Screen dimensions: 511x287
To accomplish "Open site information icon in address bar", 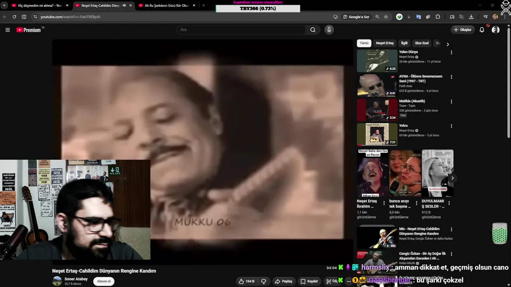I will 35,17.
